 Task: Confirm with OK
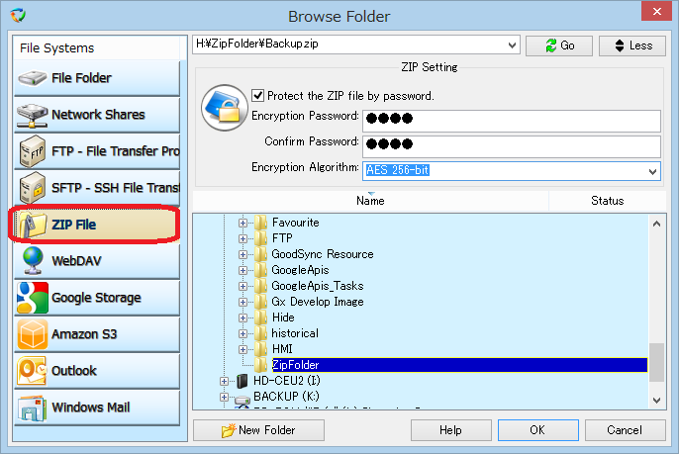pos(537,430)
